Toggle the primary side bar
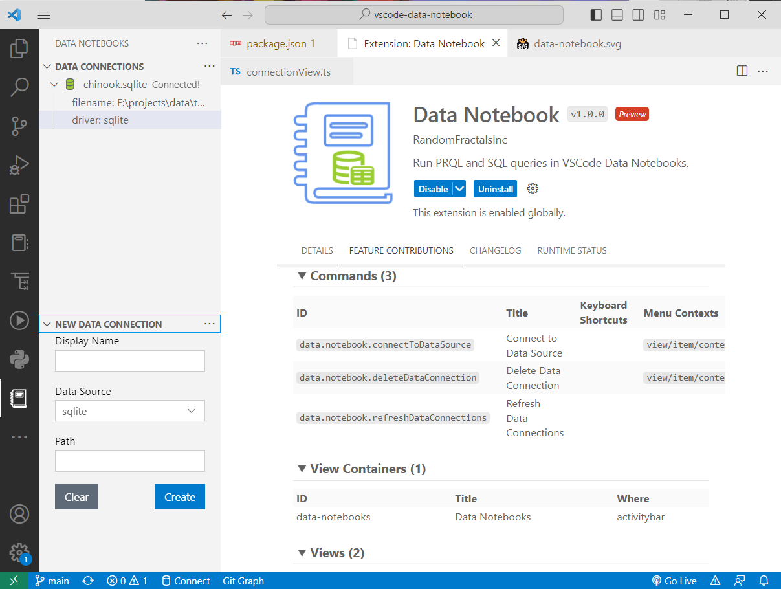The width and height of the screenshot is (781, 589). coord(597,15)
